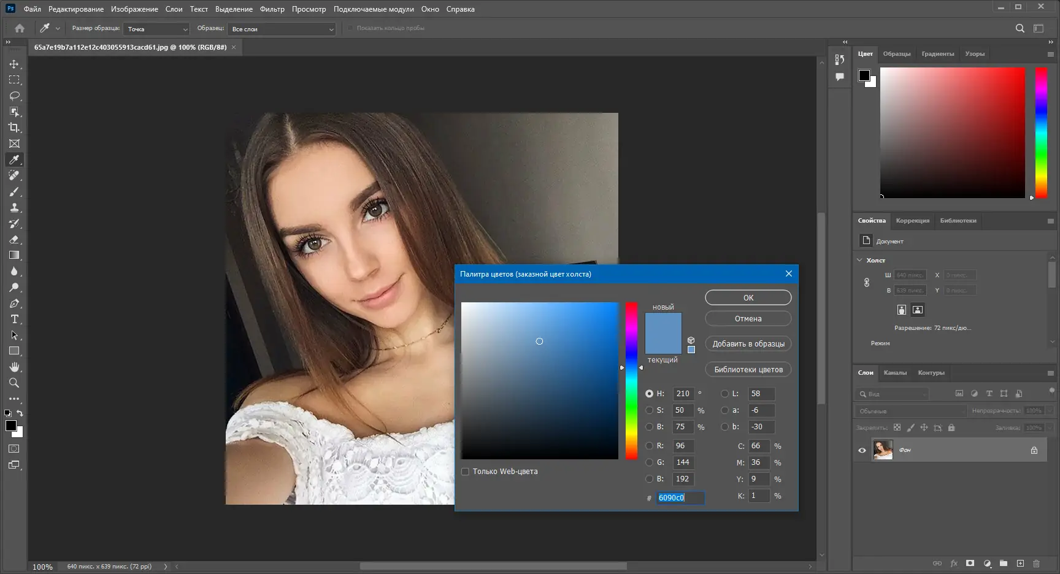Select the Crop tool
This screenshot has width=1060, height=574.
click(14, 128)
